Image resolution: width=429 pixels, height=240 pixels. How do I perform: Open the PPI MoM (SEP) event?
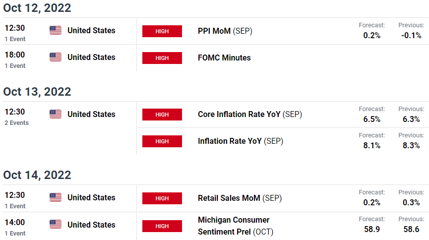tap(225, 31)
